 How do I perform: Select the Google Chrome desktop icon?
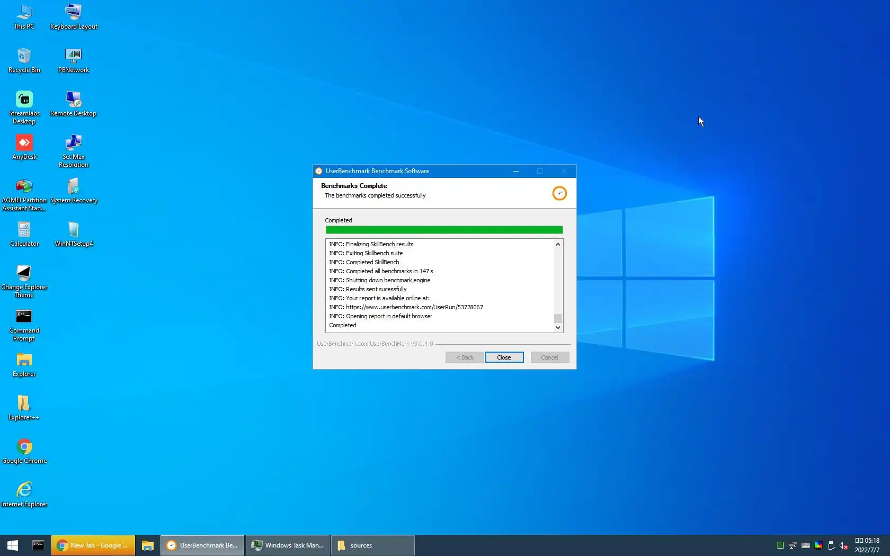(24, 451)
